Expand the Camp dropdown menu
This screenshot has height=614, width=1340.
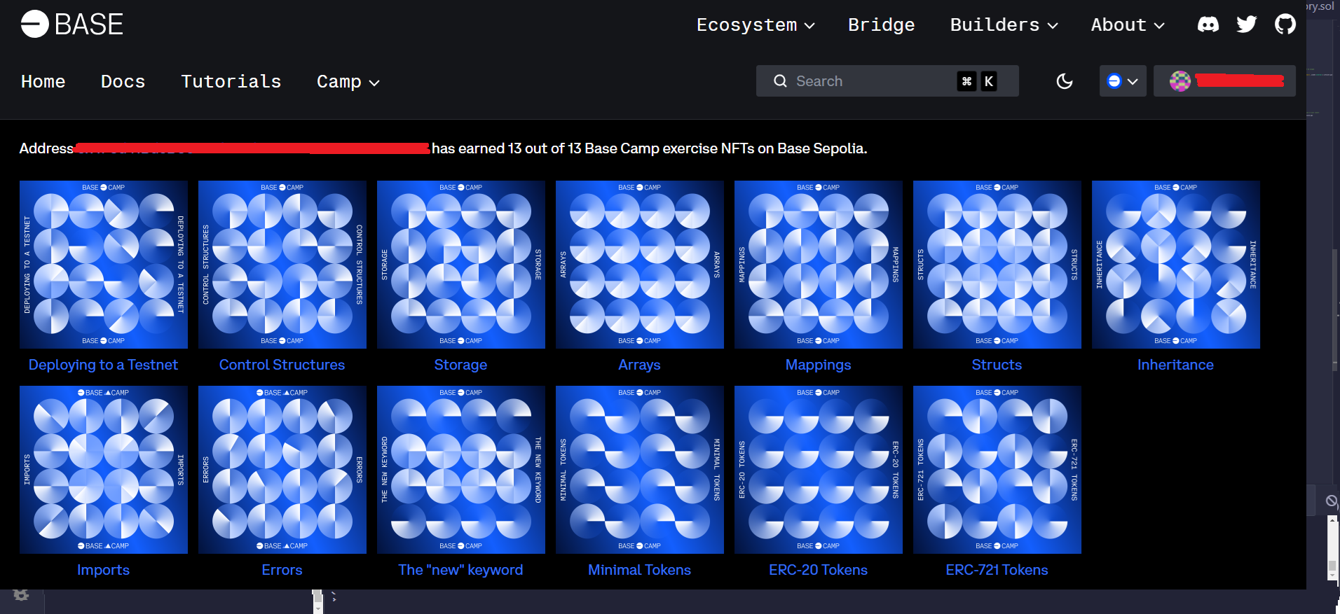[348, 82]
